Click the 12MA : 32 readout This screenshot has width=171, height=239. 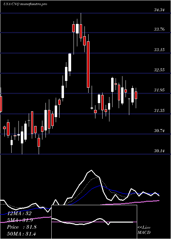click(x=19, y=213)
